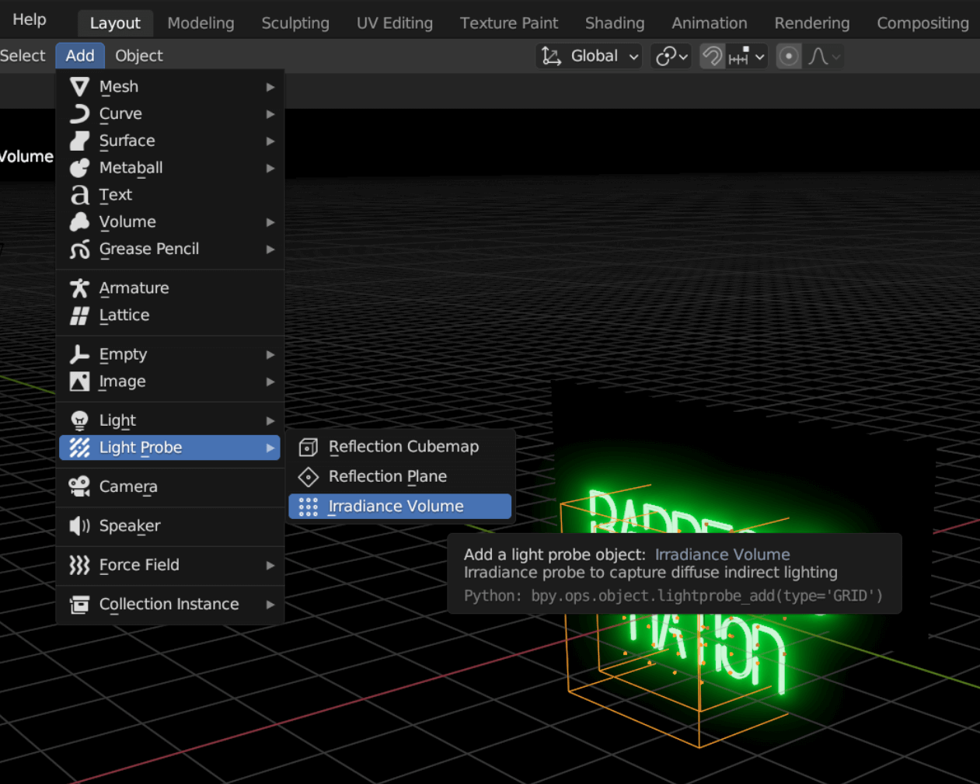Choose Reflection Cubemap menu entry label
The width and height of the screenshot is (980, 784).
pos(403,447)
